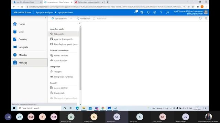Viewport: 220px width, 123px height.
Task: Show the +14 more participants
Action: pos(8,117)
